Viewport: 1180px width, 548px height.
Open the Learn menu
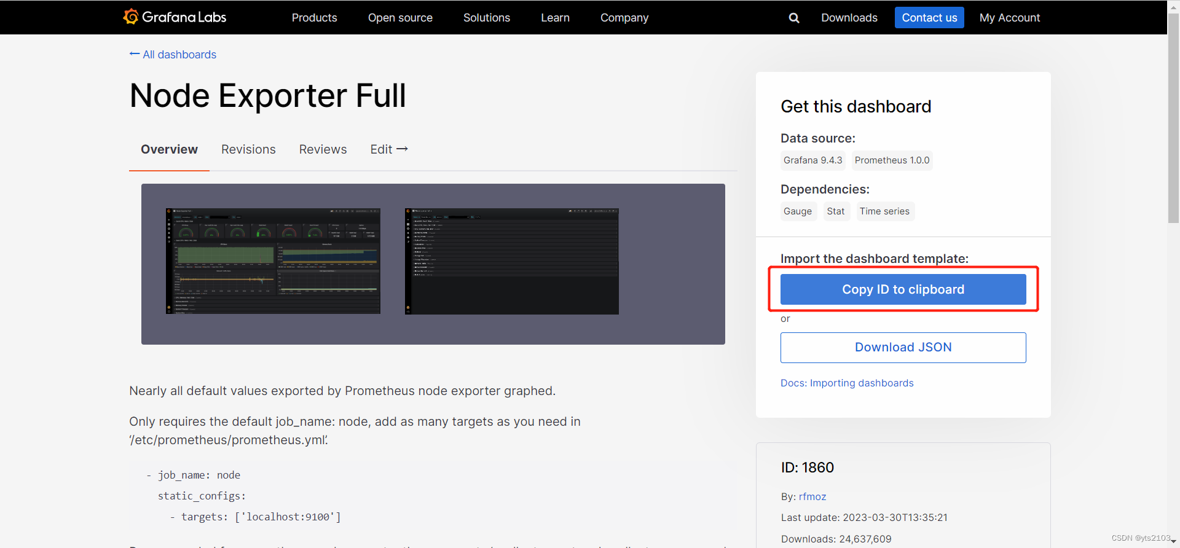555,18
